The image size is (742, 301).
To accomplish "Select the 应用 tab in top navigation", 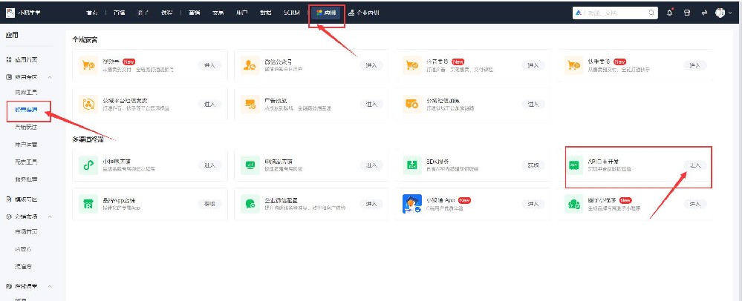I will [327, 13].
